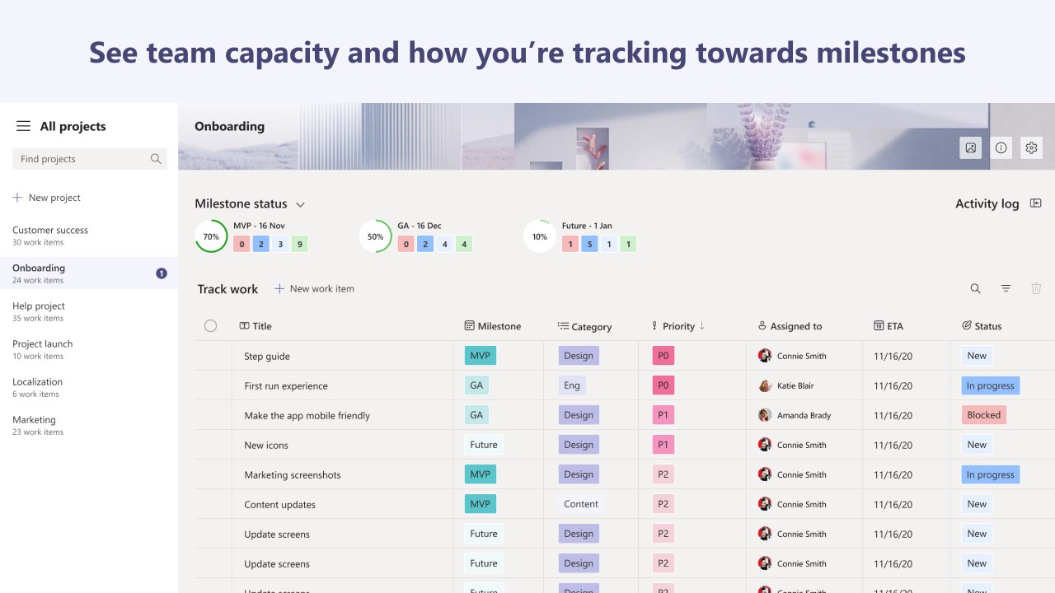Viewport: 1055px width, 593px height.
Task: Open the Content category tag
Action: [x=581, y=504]
